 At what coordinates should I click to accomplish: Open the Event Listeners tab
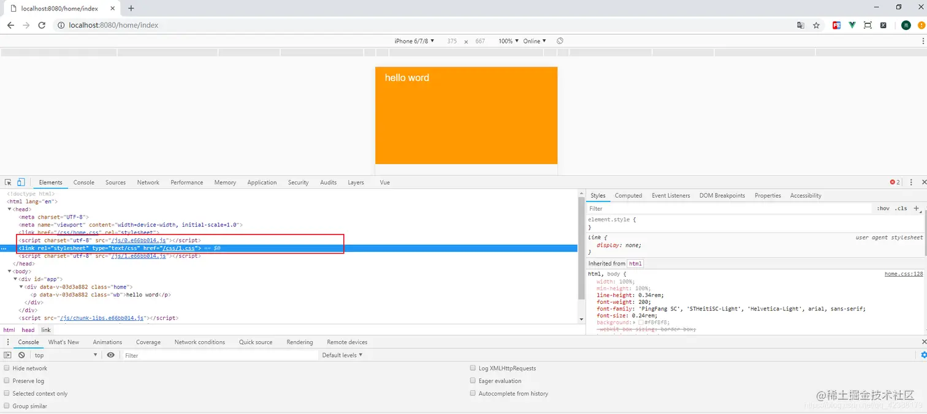pos(671,195)
